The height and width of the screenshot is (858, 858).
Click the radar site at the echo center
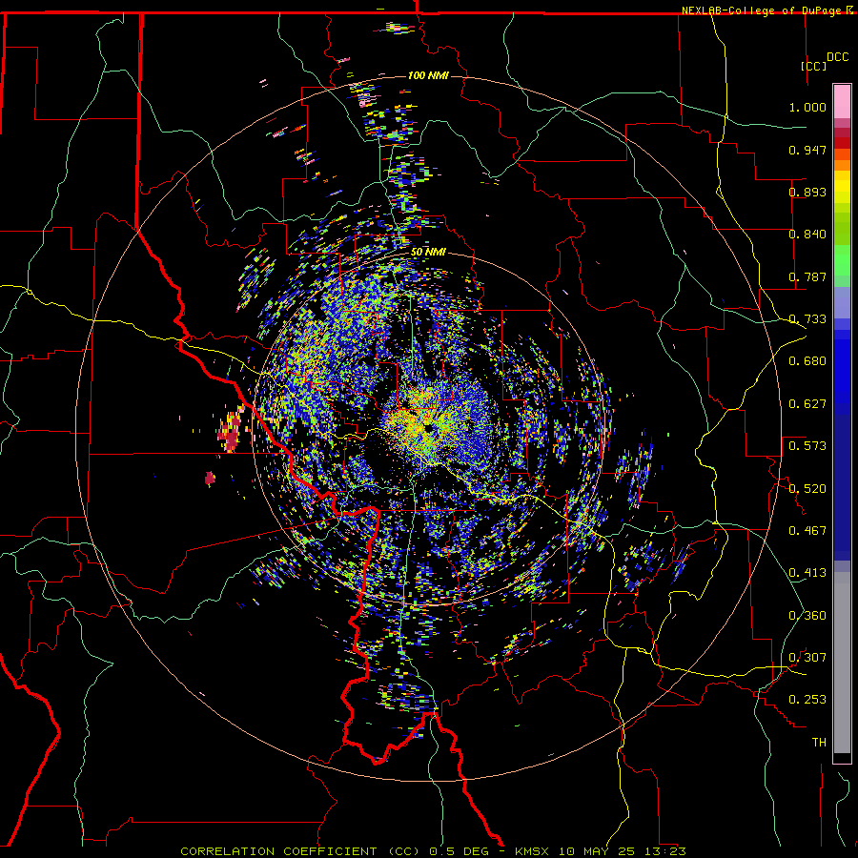coord(427,428)
